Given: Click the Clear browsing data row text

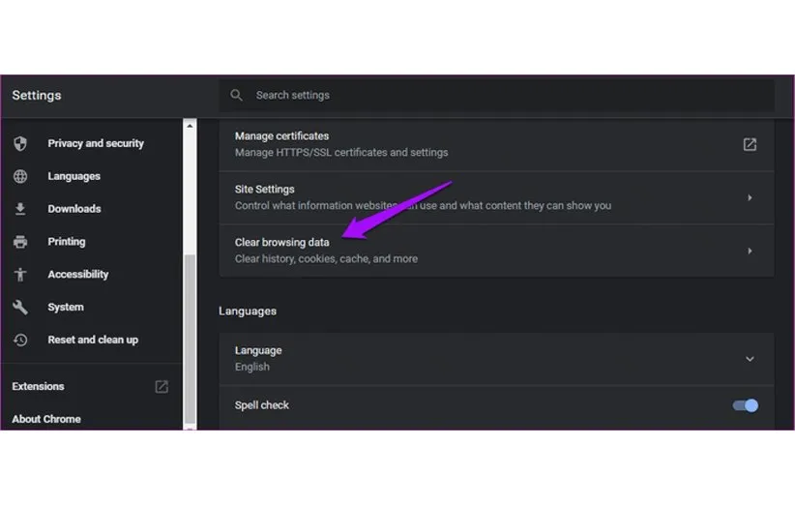Looking at the screenshot, I should point(282,243).
